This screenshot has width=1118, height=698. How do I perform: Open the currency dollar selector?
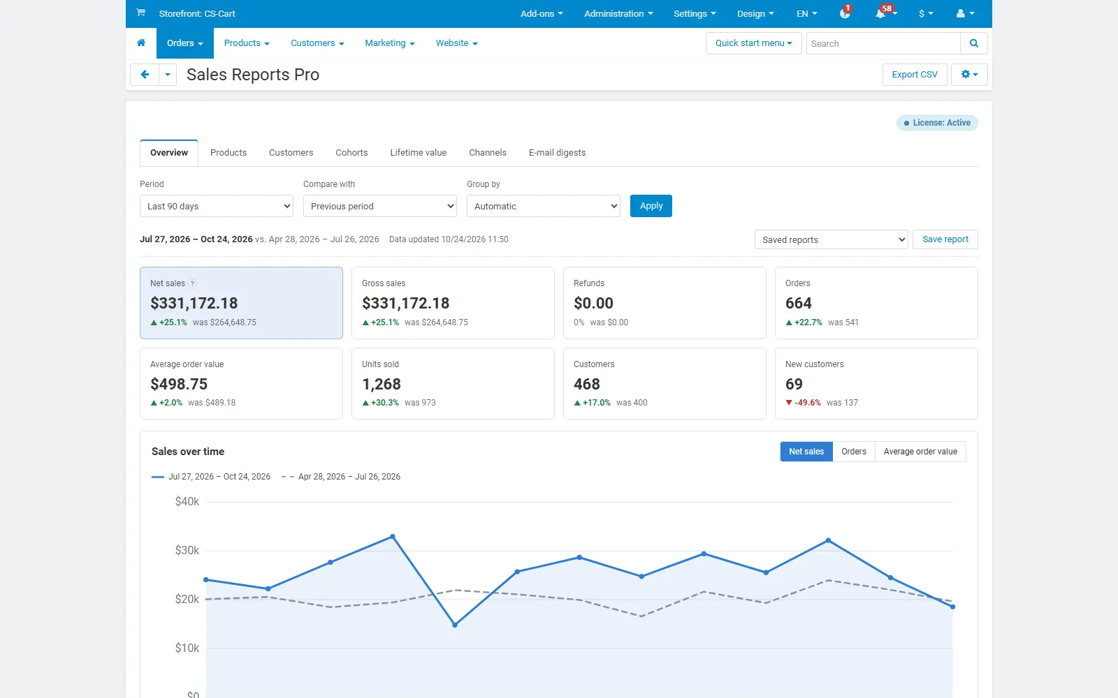coord(926,13)
